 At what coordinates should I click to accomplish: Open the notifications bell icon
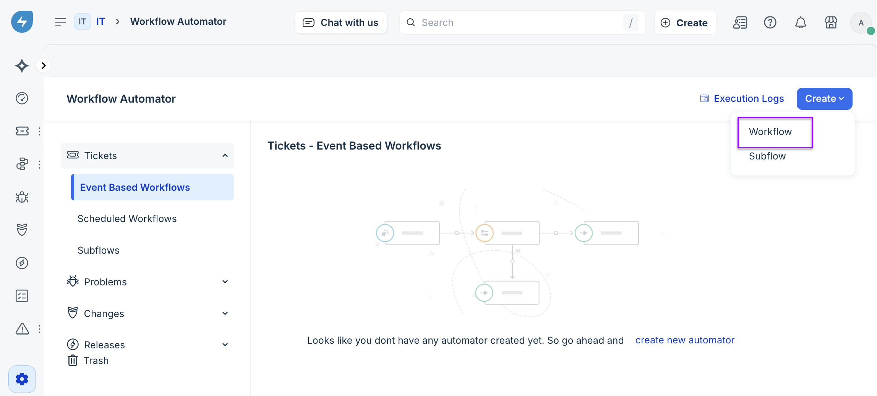(801, 23)
